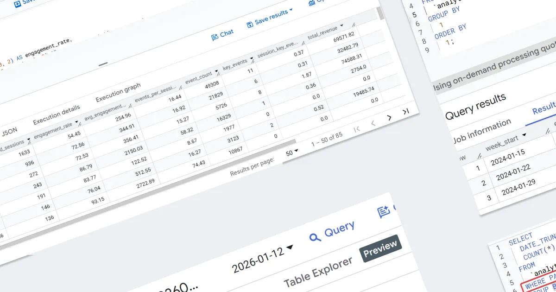
Task: Click the first page arrow icon
Action: coord(357,129)
